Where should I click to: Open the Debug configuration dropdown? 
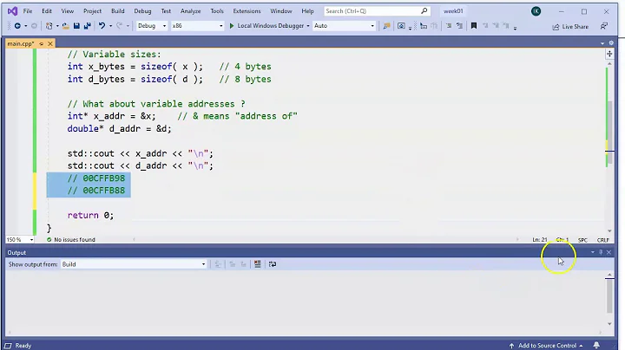(x=157, y=26)
